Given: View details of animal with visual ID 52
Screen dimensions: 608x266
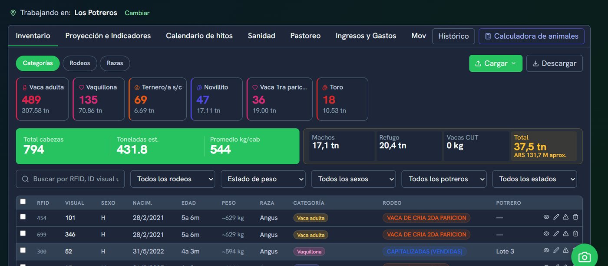Looking at the screenshot, I should pyautogui.click(x=546, y=250).
